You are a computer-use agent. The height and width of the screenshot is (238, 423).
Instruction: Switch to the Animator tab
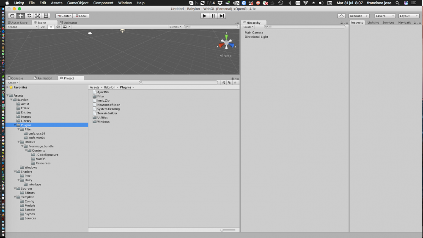tap(69, 23)
